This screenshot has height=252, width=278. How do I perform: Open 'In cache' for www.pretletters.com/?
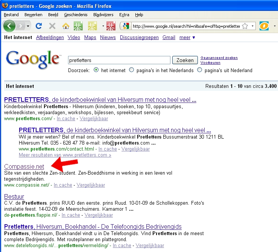(x=66, y=118)
